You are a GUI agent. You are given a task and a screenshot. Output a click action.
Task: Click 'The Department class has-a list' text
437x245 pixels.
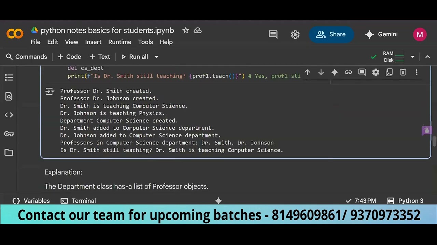pyautogui.click(x=126, y=186)
